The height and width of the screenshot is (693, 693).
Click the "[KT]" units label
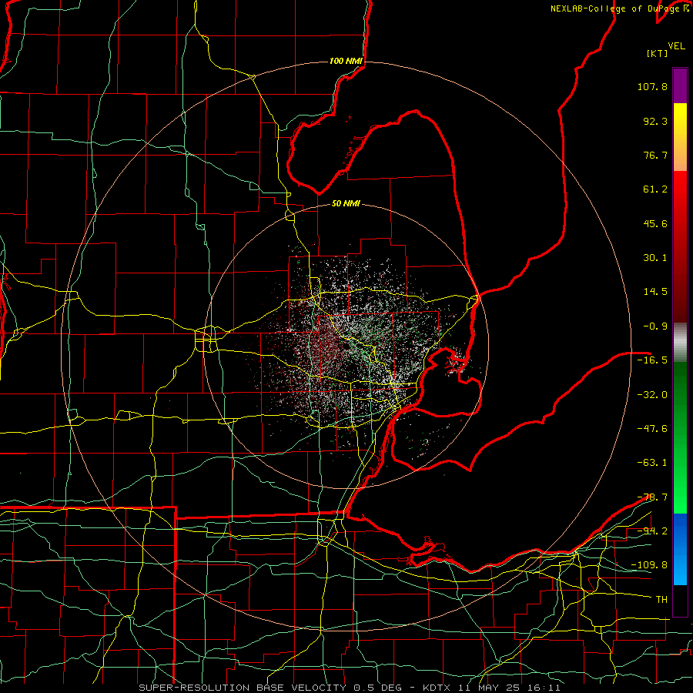[657, 53]
